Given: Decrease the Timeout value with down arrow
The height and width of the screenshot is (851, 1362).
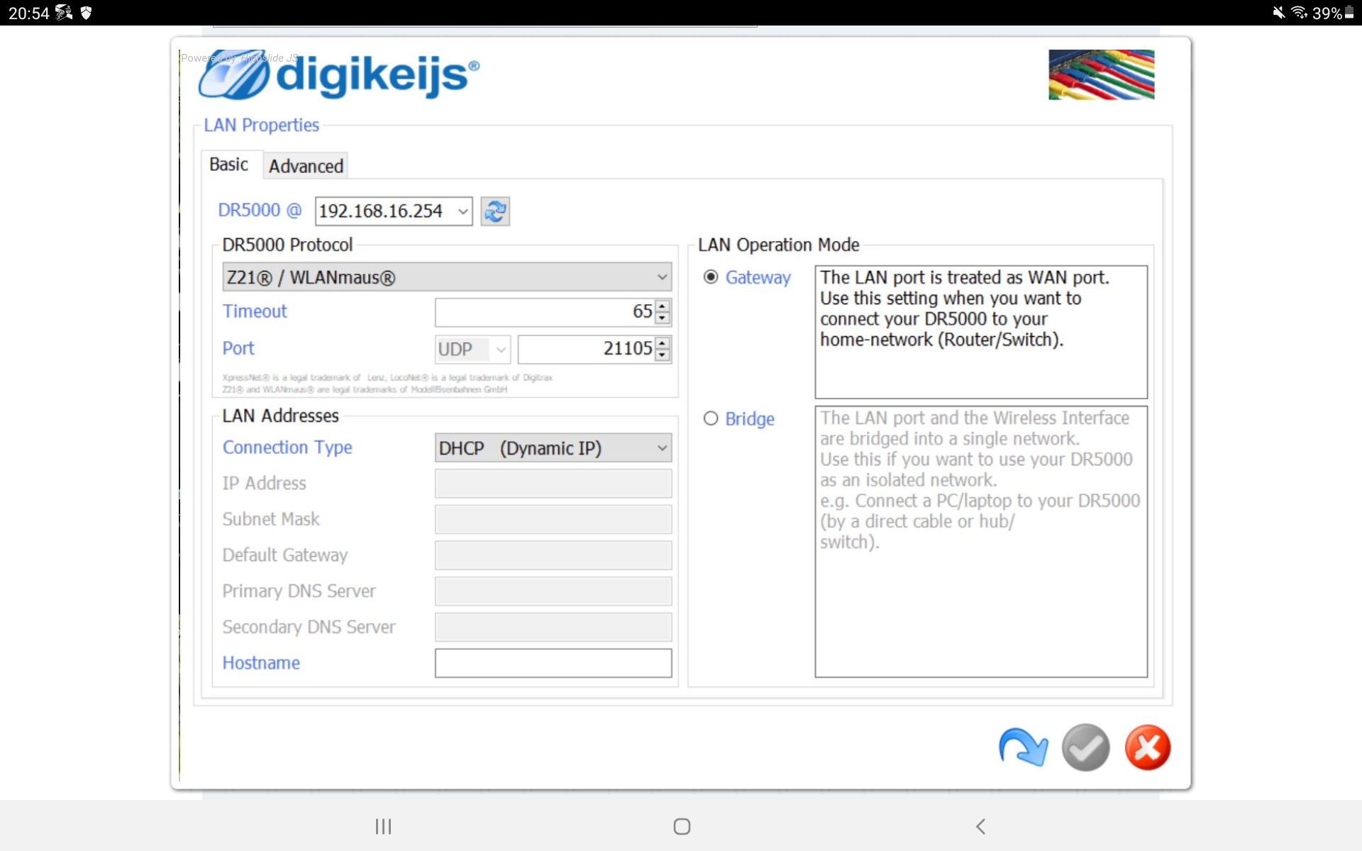Looking at the screenshot, I should 662,318.
